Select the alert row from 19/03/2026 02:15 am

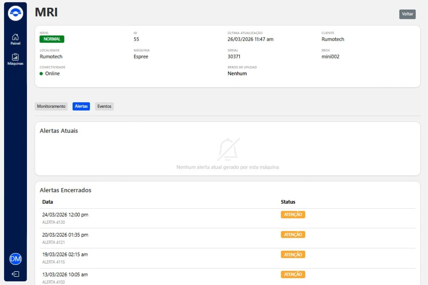pos(65,255)
